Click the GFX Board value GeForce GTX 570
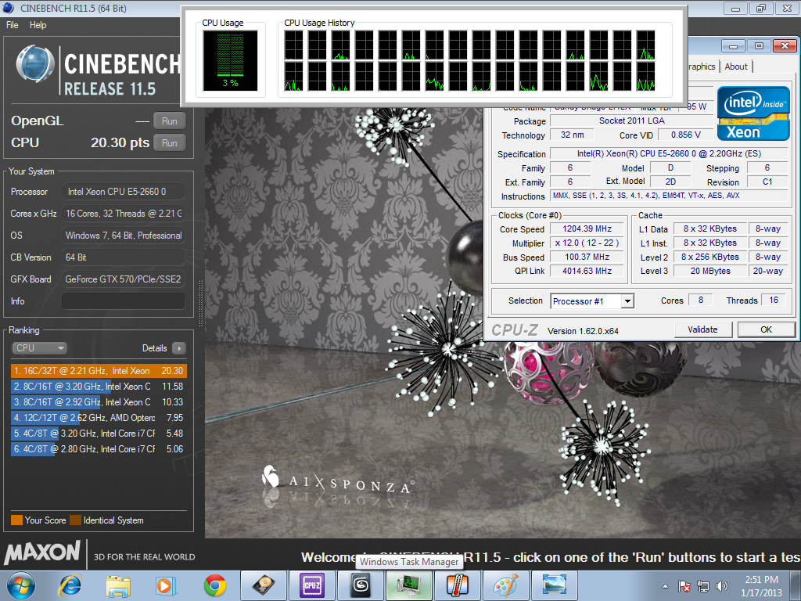 [x=123, y=279]
